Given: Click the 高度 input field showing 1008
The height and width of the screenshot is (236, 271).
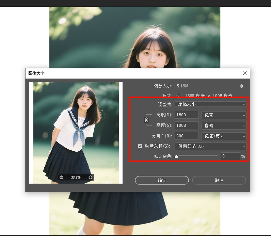Looking at the screenshot, I should click(187, 125).
